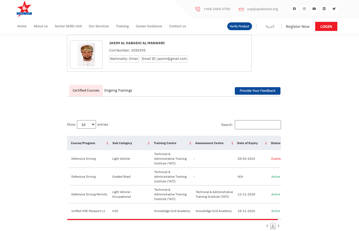Open the Instagram social icon

pos(304,9)
